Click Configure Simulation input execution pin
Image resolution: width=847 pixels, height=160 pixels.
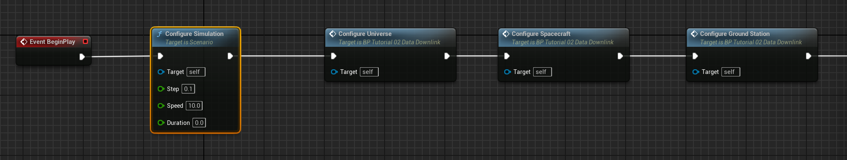tap(160, 56)
